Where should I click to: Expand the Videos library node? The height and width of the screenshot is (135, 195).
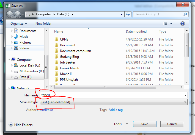(12, 48)
